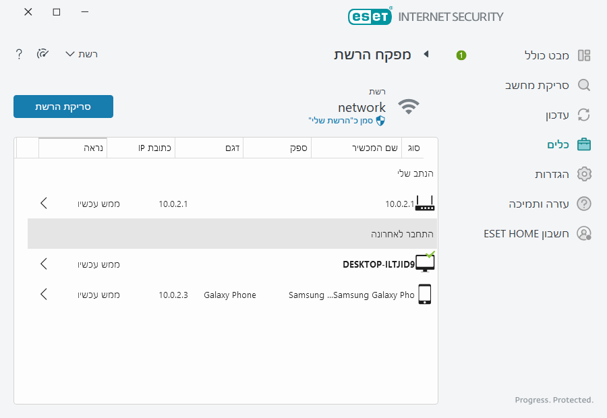Select the DESKTOP-ILTJID9 computer icon

tap(425, 263)
